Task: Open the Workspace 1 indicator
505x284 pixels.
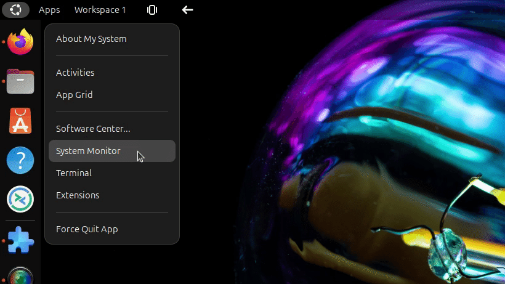Action: coord(100,10)
